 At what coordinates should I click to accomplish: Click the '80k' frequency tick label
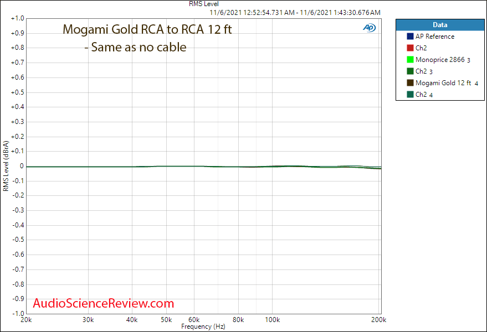click(238, 320)
